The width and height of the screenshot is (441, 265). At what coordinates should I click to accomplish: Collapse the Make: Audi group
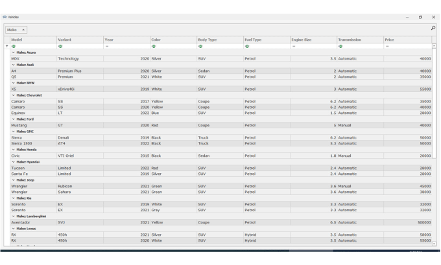[x=13, y=65]
